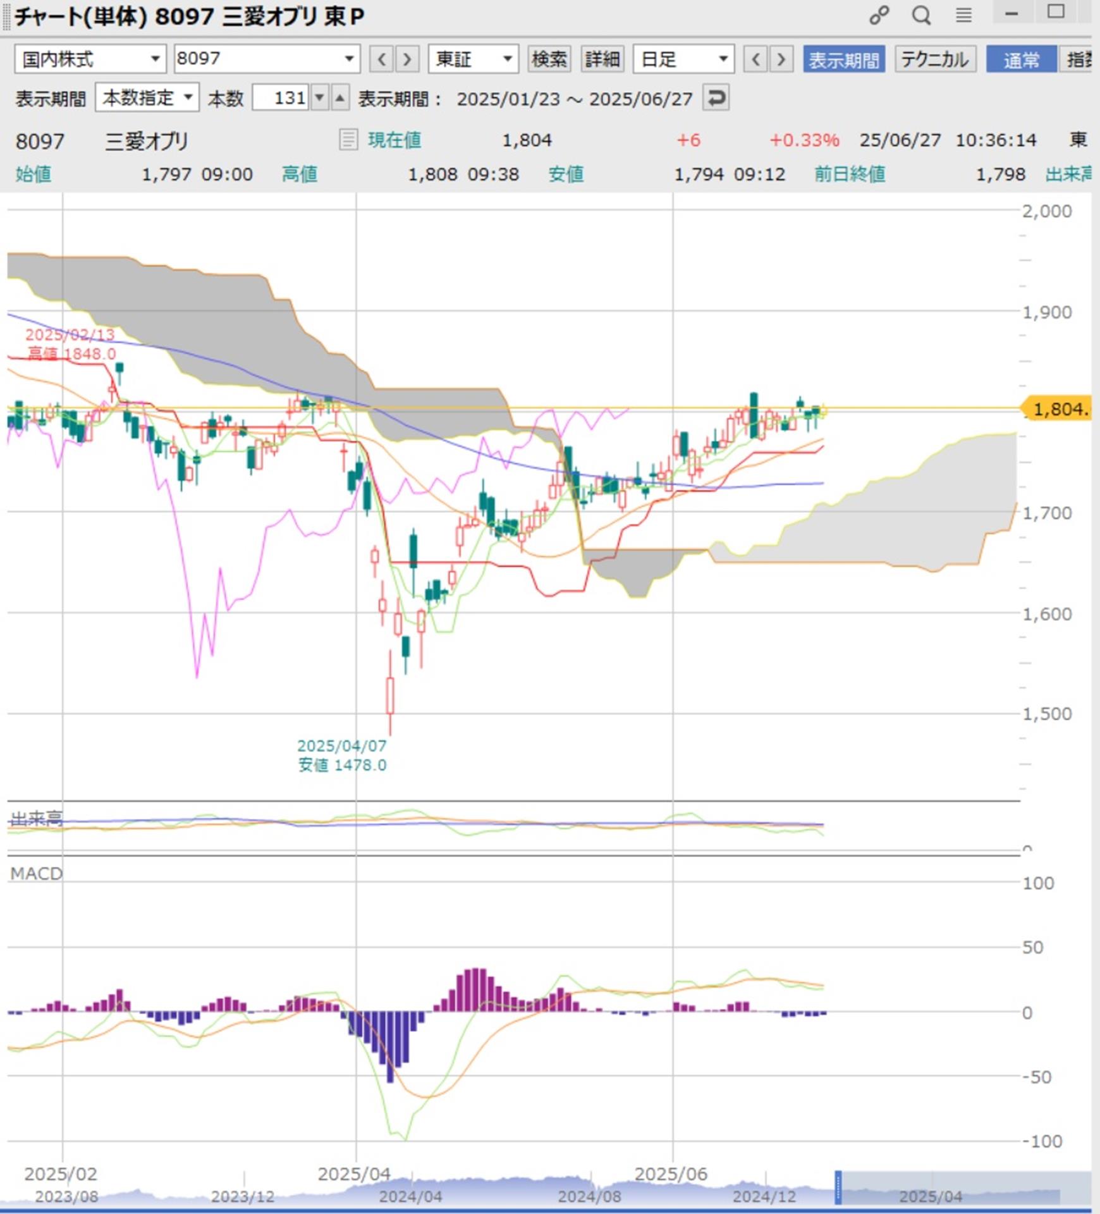The height and width of the screenshot is (1214, 1100).
Task: Switch to previous chart interval arrow
Action: pyautogui.click(x=755, y=59)
